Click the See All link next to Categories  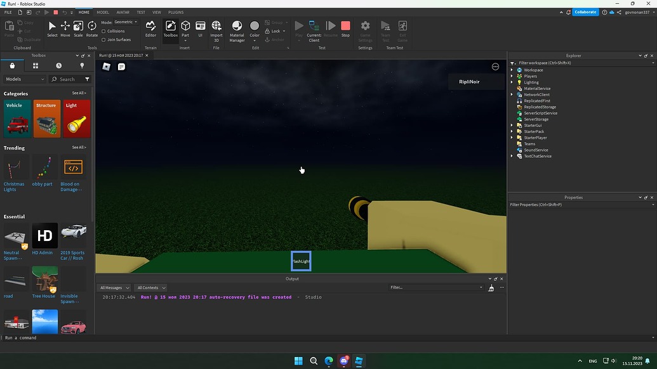tap(78, 93)
